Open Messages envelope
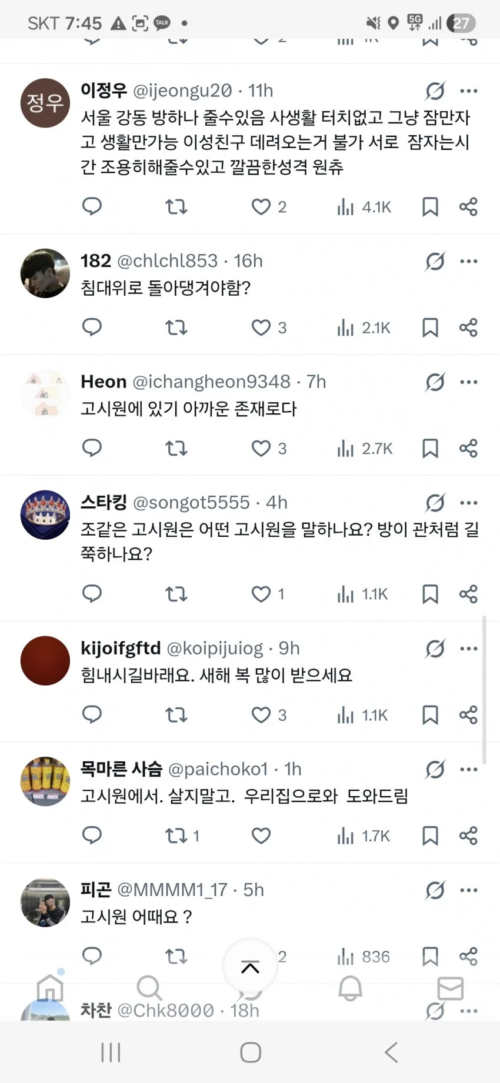500x1083 pixels. [x=451, y=988]
